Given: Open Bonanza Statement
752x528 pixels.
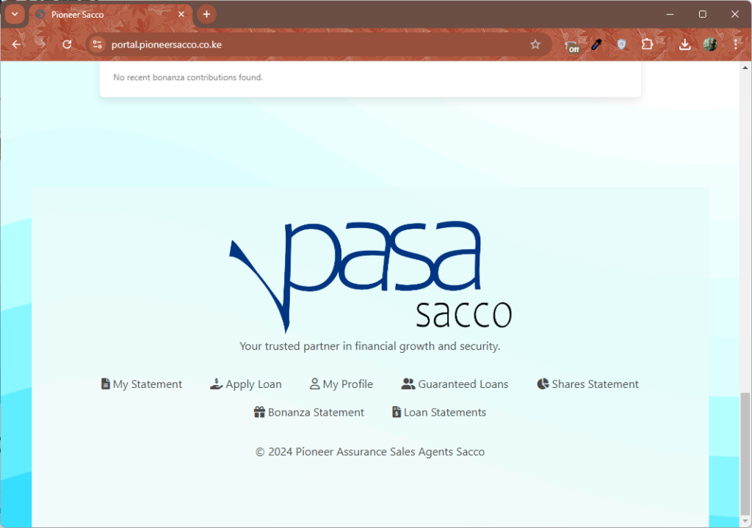Looking at the screenshot, I should coord(309,413).
